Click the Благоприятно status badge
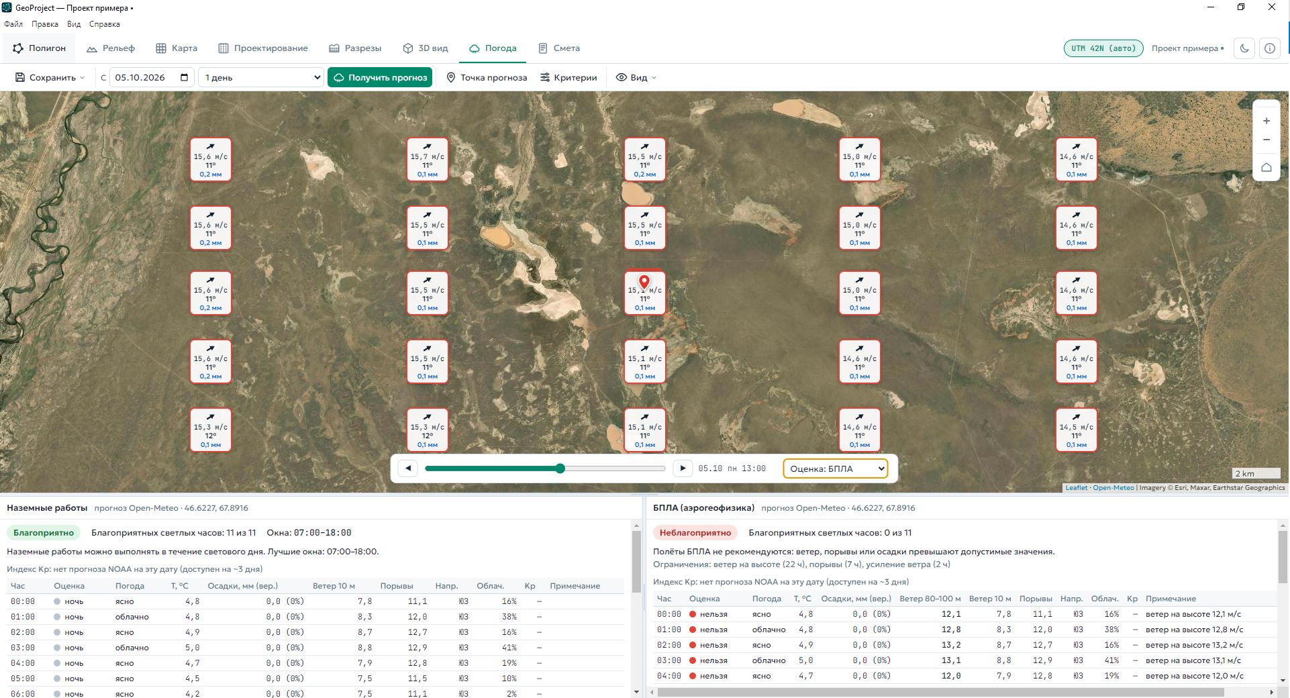Viewport: 1290px width, 698px height. (44, 533)
